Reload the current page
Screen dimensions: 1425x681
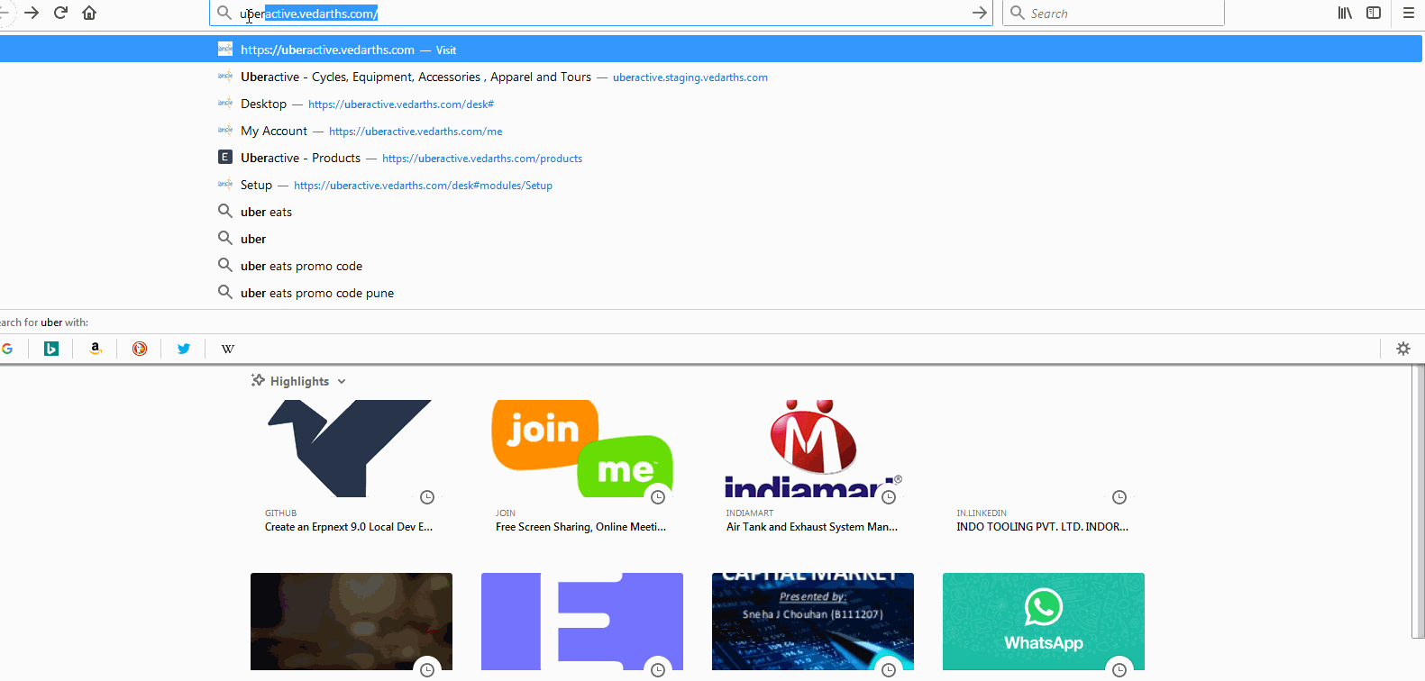tap(60, 13)
